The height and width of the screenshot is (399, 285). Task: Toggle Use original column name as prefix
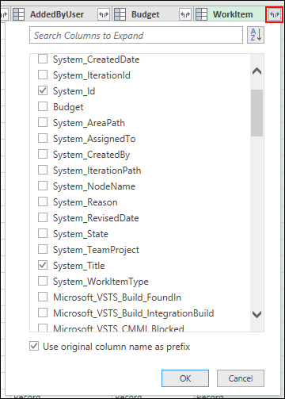click(x=34, y=346)
